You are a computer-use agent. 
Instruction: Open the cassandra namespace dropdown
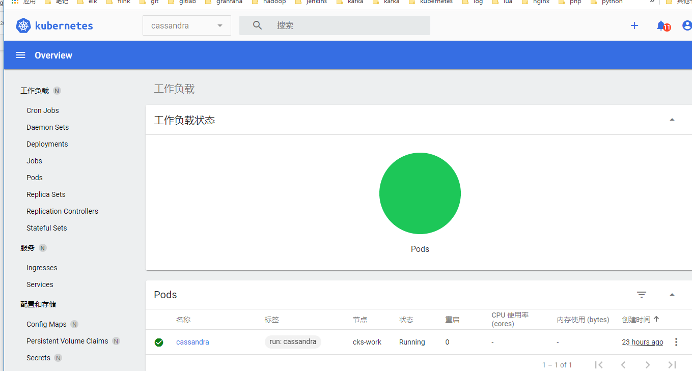[x=187, y=25]
